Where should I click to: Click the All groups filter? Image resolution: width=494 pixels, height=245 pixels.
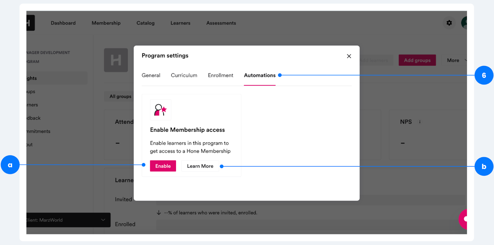click(119, 96)
